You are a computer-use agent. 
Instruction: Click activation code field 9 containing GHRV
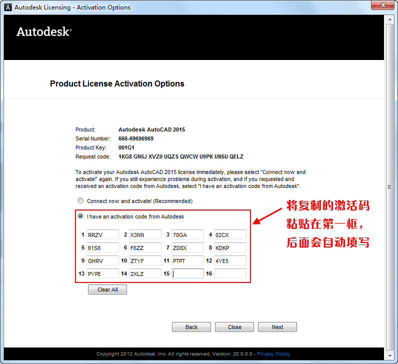102,260
